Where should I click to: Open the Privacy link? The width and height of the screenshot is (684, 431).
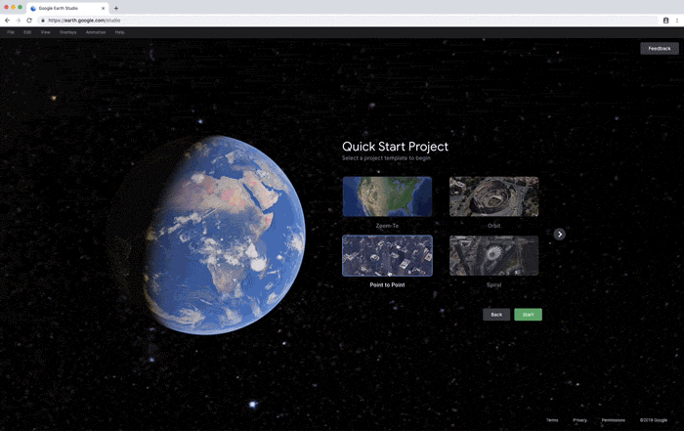tap(579, 420)
